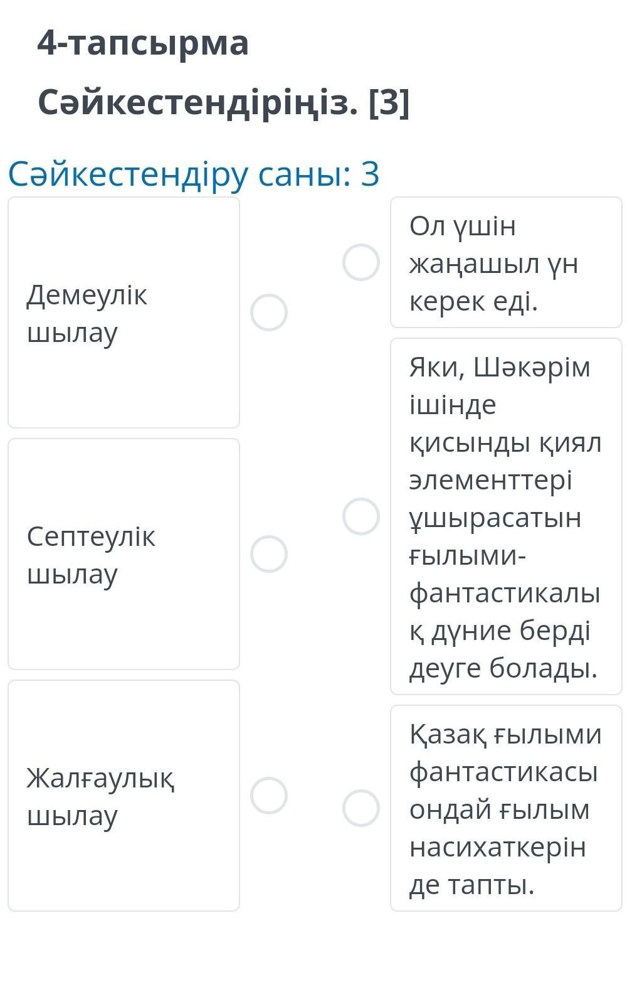Image resolution: width=637 pixels, height=992 pixels.
Task: Click the word 'элементтері' in the middle answer
Action: (491, 481)
